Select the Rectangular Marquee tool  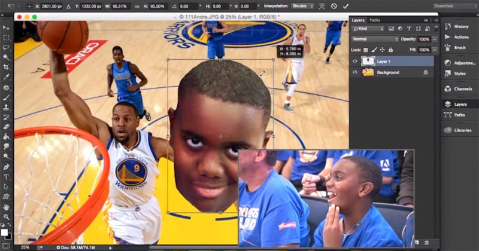coord(6,38)
